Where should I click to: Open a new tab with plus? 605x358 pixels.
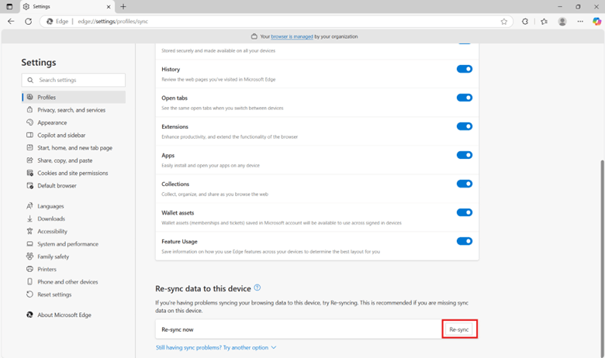click(123, 6)
